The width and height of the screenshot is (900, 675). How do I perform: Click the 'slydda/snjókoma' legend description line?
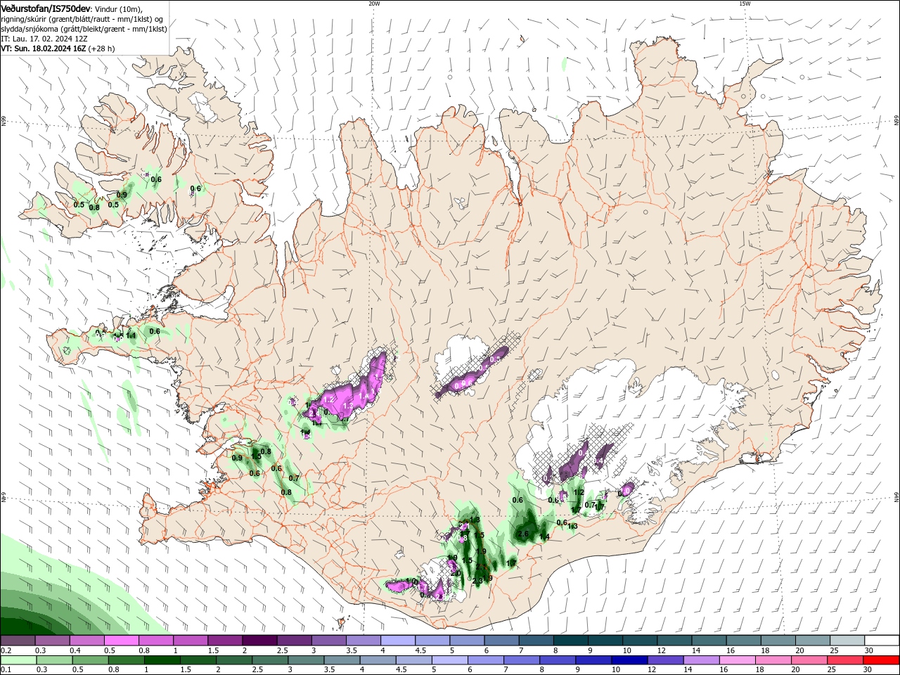tap(84, 29)
